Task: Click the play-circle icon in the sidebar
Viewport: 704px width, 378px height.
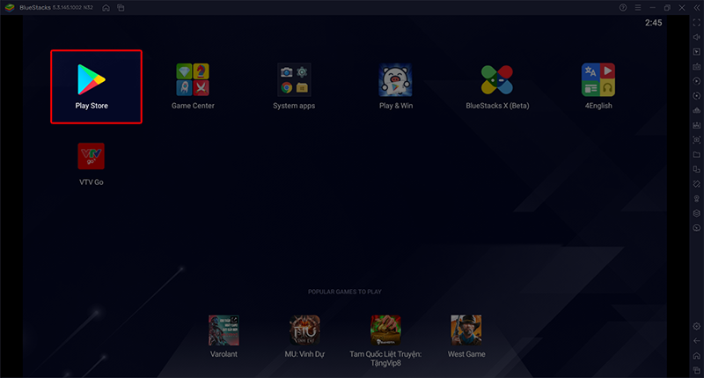Action: point(697,81)
